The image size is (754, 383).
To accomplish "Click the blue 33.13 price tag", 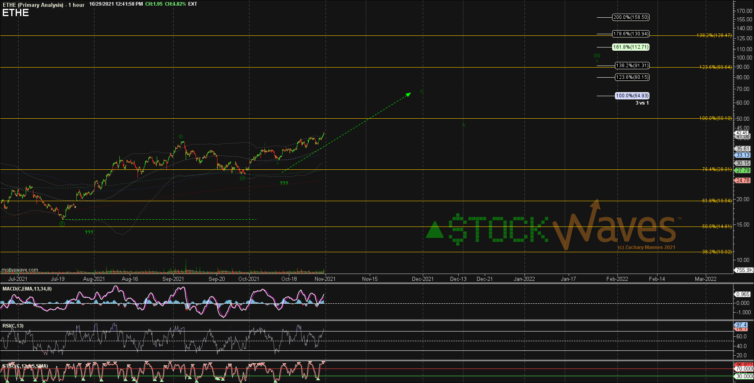I will (742, 155).
